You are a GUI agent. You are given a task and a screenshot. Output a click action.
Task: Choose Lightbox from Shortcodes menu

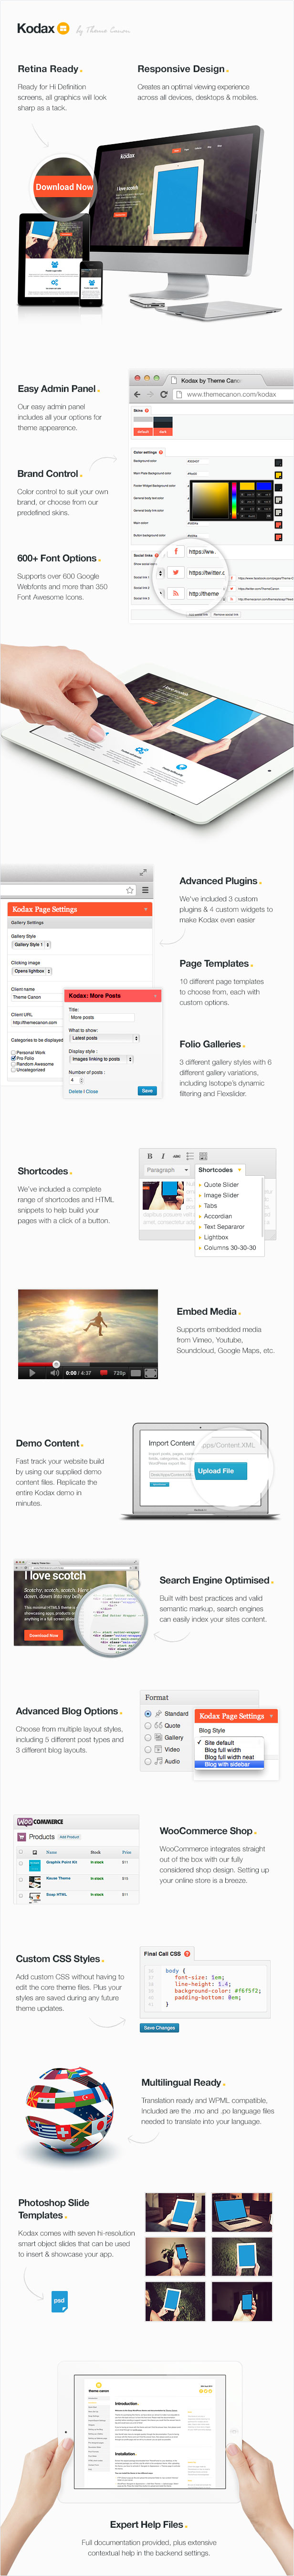coord(216,1237)
